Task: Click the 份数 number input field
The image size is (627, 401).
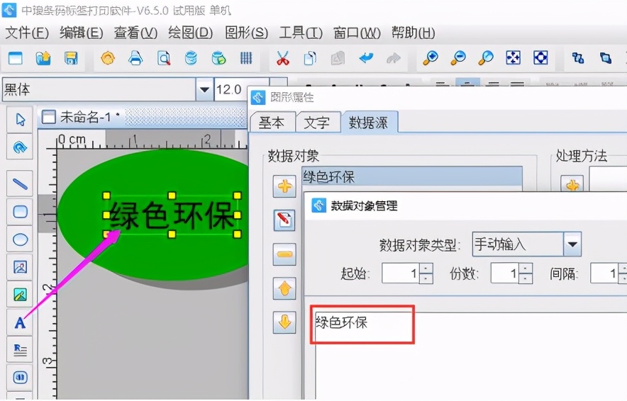Action: coord(505,273)
